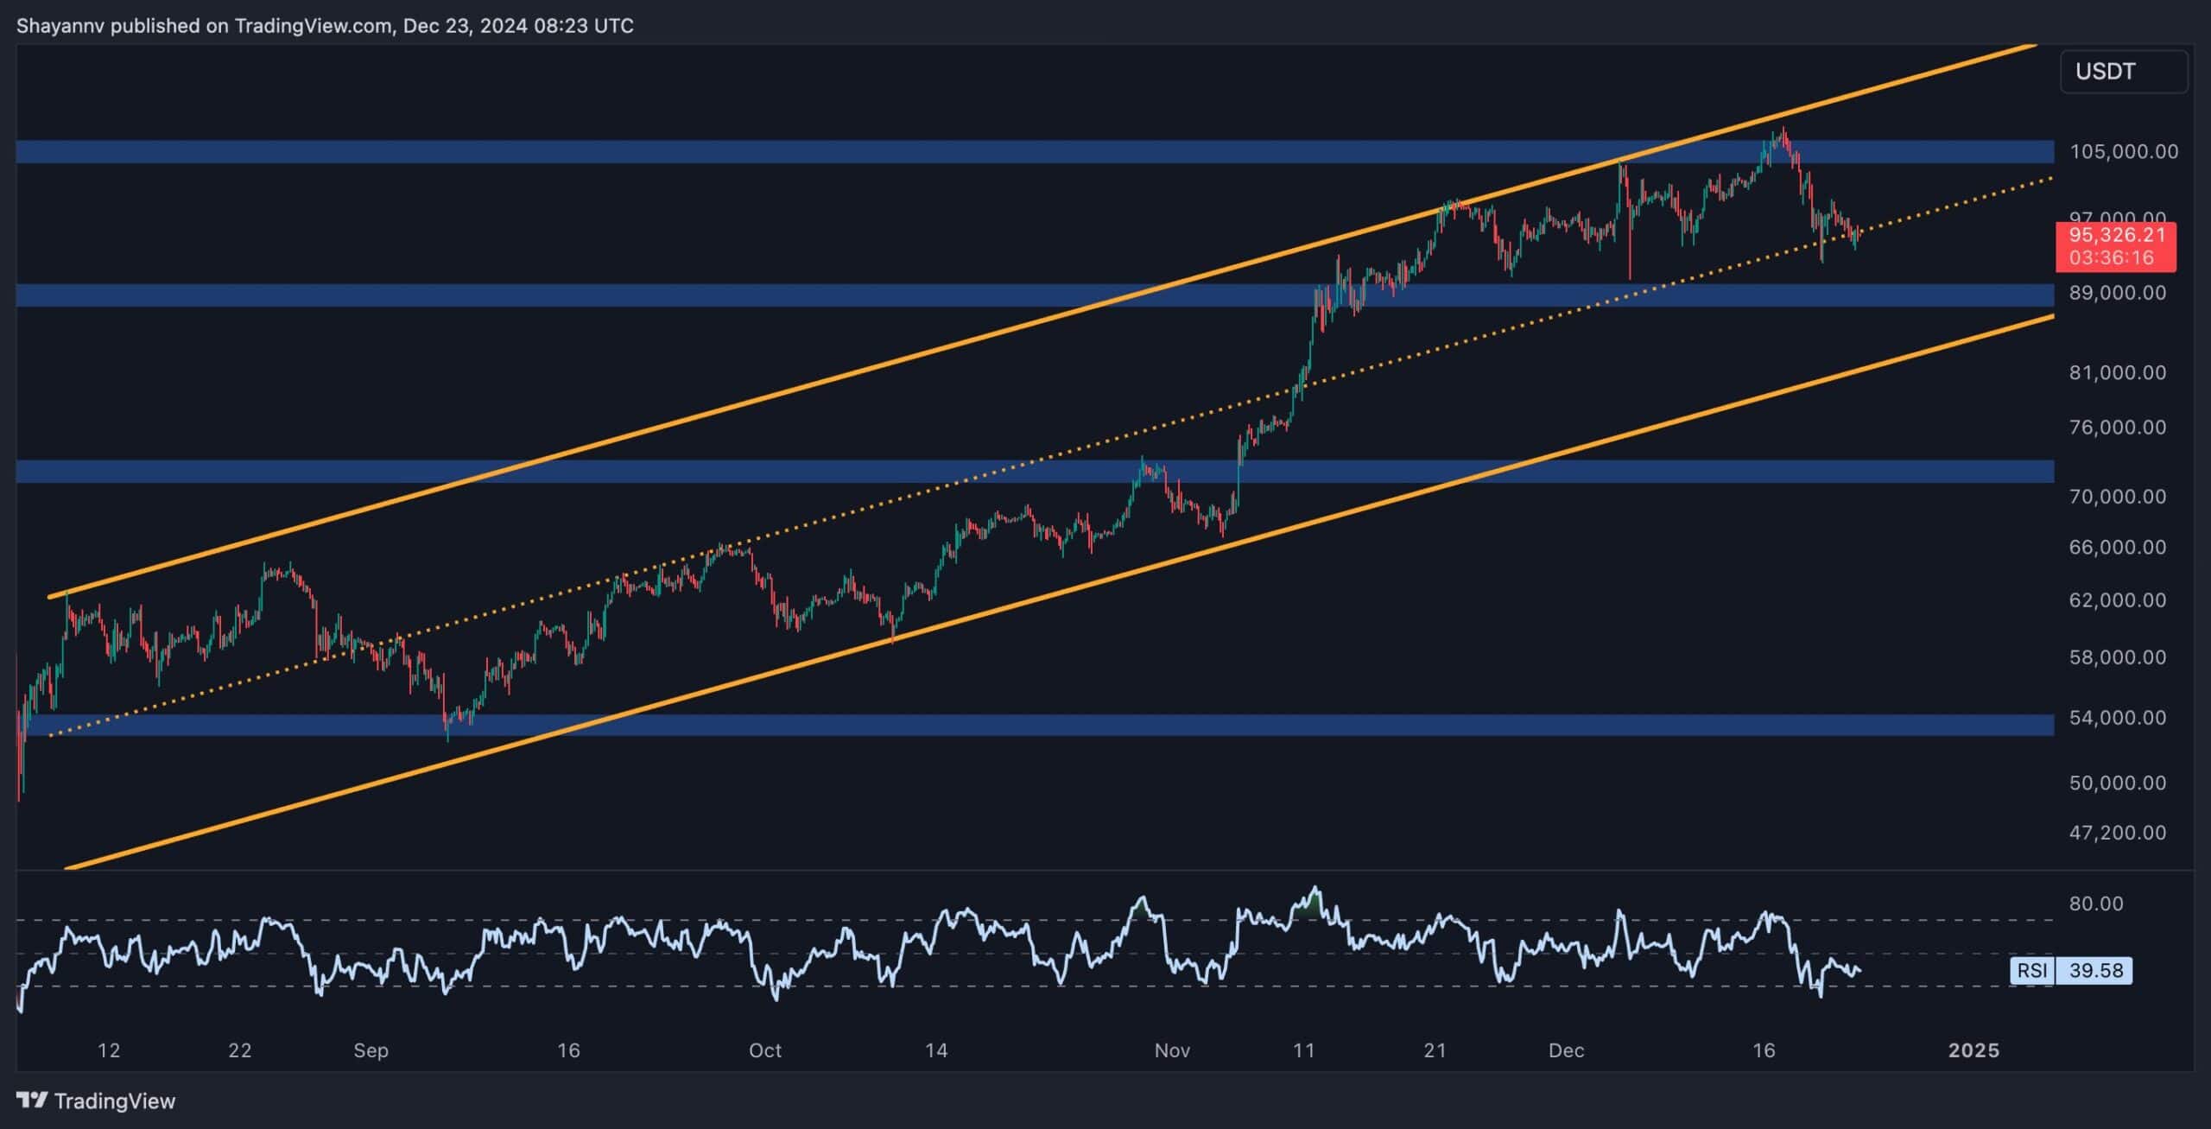Click the 76,000.00 price axis label
The width and height of the screenshot is (2211, 1129).
2117,427
